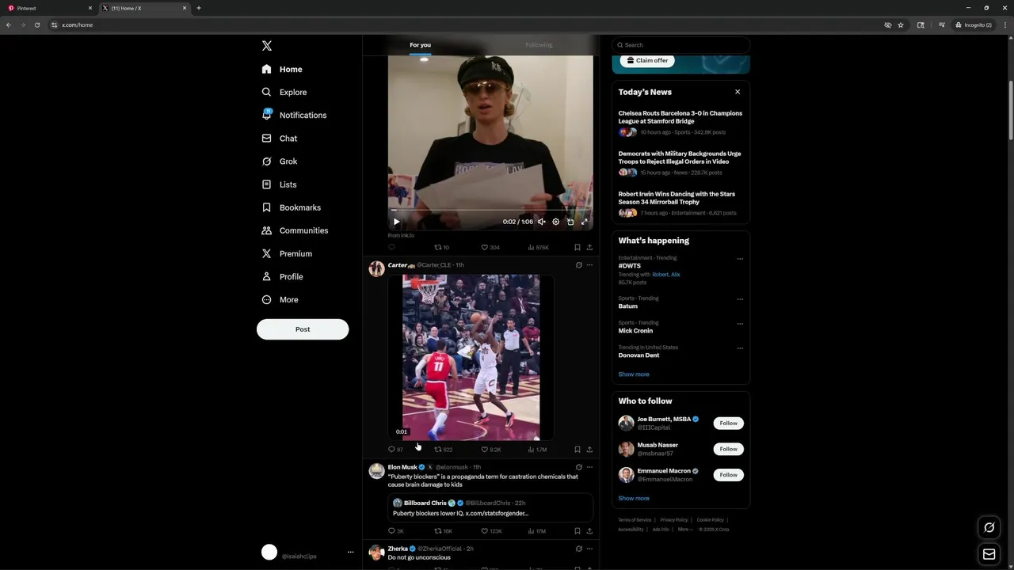Bookmark the top video post
Viewport: 1014px width, 570px height.
coord(577,247)
